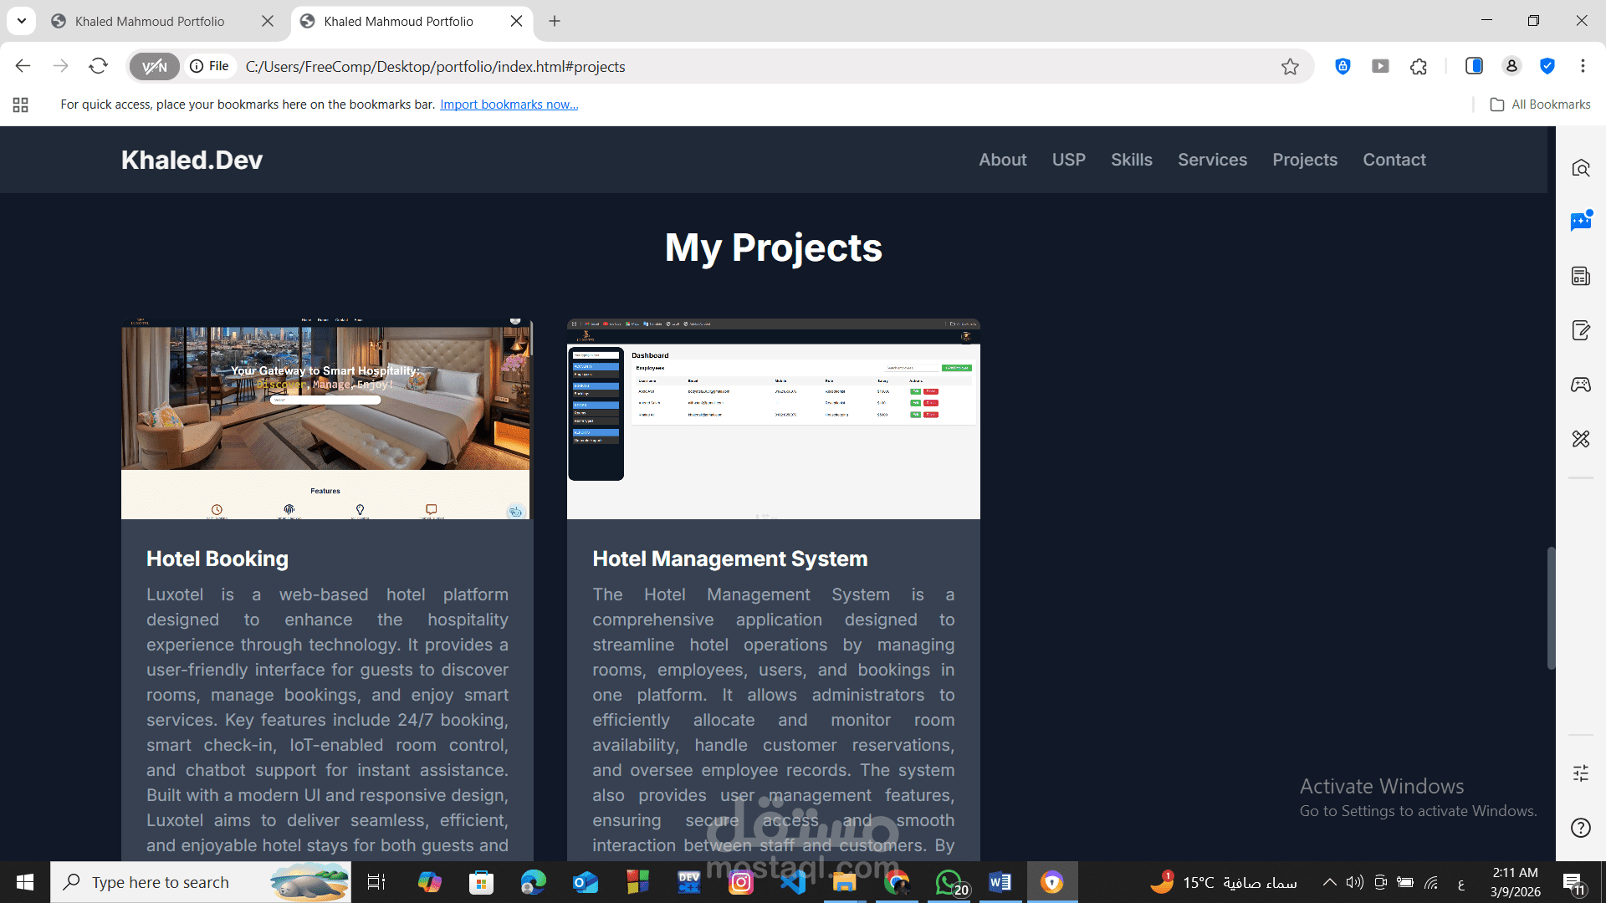Click the sidebar help question icon
The image size is (1606, 903).
(1580, 828)
